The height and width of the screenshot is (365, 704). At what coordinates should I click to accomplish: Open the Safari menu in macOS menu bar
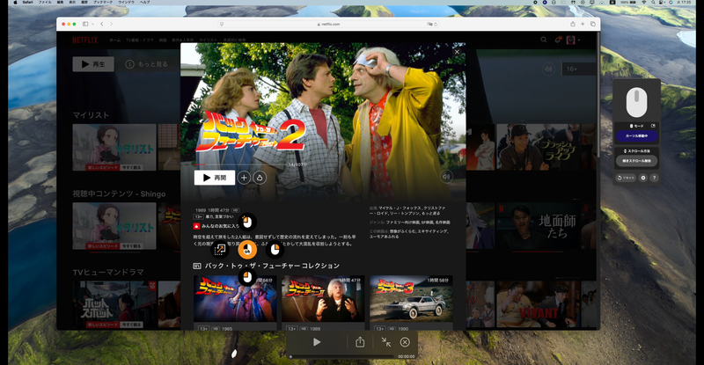(28, 3)
